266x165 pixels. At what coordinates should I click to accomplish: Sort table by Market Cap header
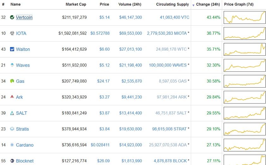click(x=76, y=4)
